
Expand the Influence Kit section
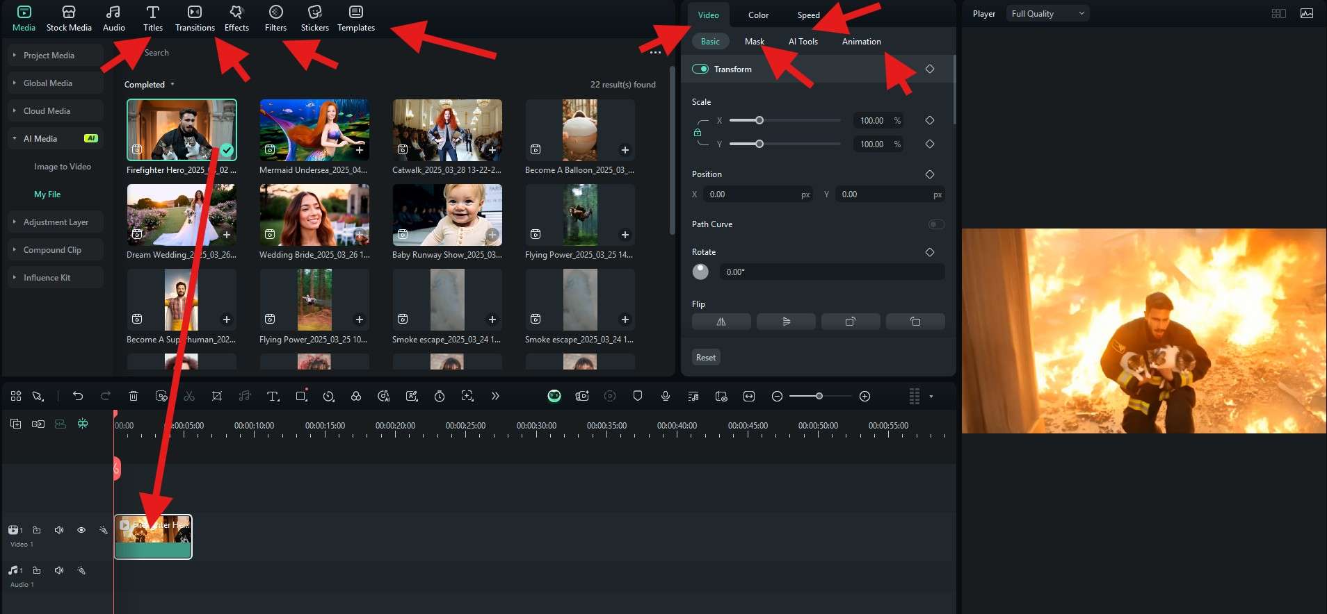pos(56,277)
